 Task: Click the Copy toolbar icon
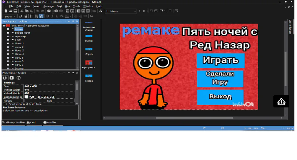pos(27,11)
